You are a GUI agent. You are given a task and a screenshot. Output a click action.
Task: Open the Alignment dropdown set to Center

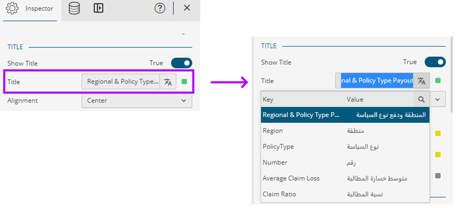(x=137, y=101)
